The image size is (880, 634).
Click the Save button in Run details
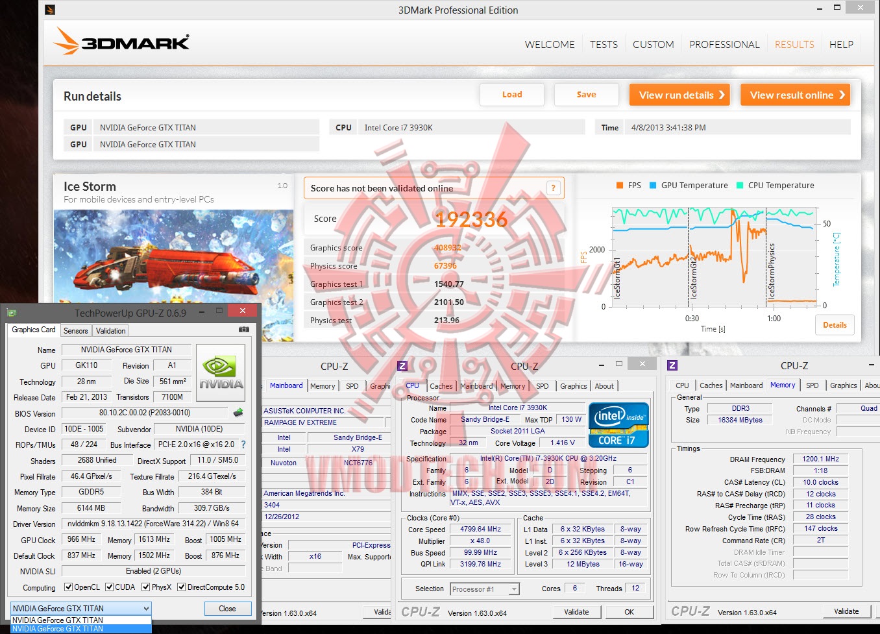[x=586, y=95]
